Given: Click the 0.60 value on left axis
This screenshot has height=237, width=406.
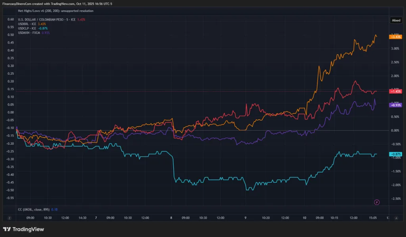Looking at the screenshot, I should pyautogui.click(x=11, y=19).
